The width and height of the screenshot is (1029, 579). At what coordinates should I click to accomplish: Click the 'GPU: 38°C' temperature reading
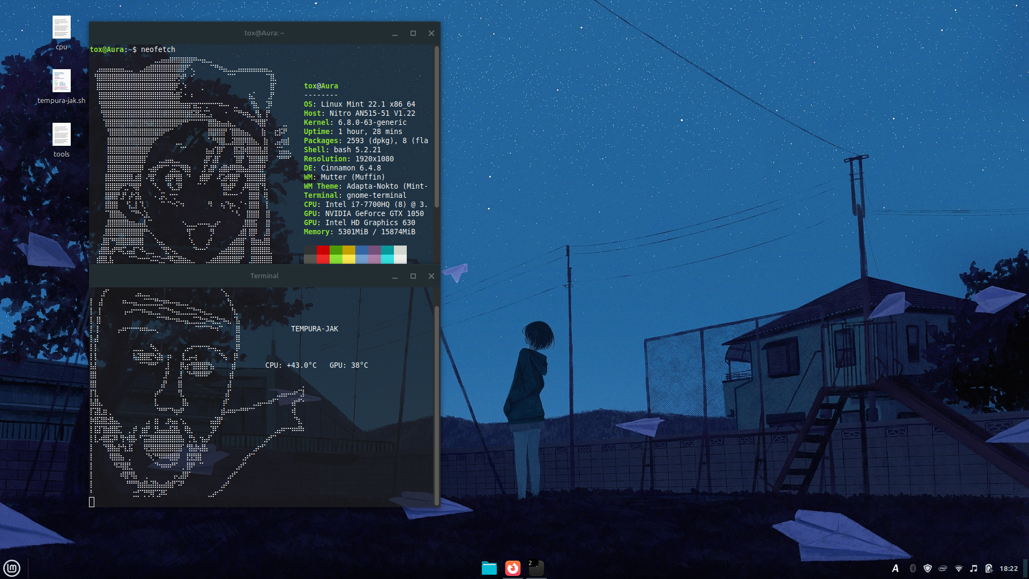(x=349, y=365)
